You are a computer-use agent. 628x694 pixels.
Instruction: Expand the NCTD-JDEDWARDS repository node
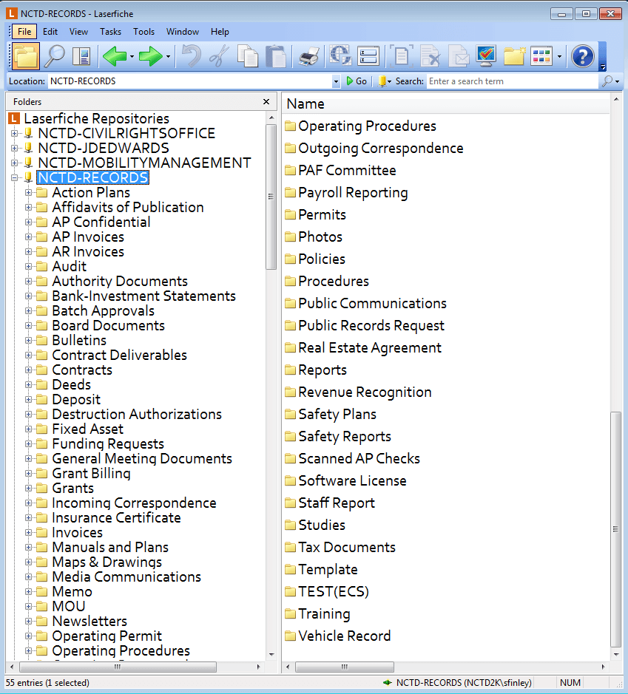[x=15, y=148]
